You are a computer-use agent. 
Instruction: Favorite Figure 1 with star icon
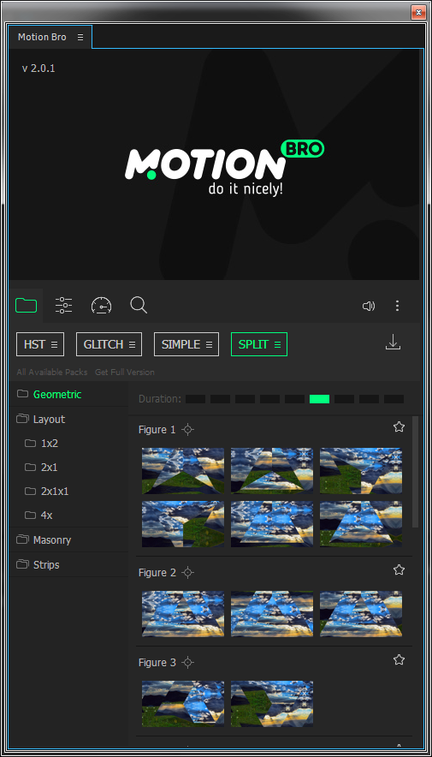point(399,426)
